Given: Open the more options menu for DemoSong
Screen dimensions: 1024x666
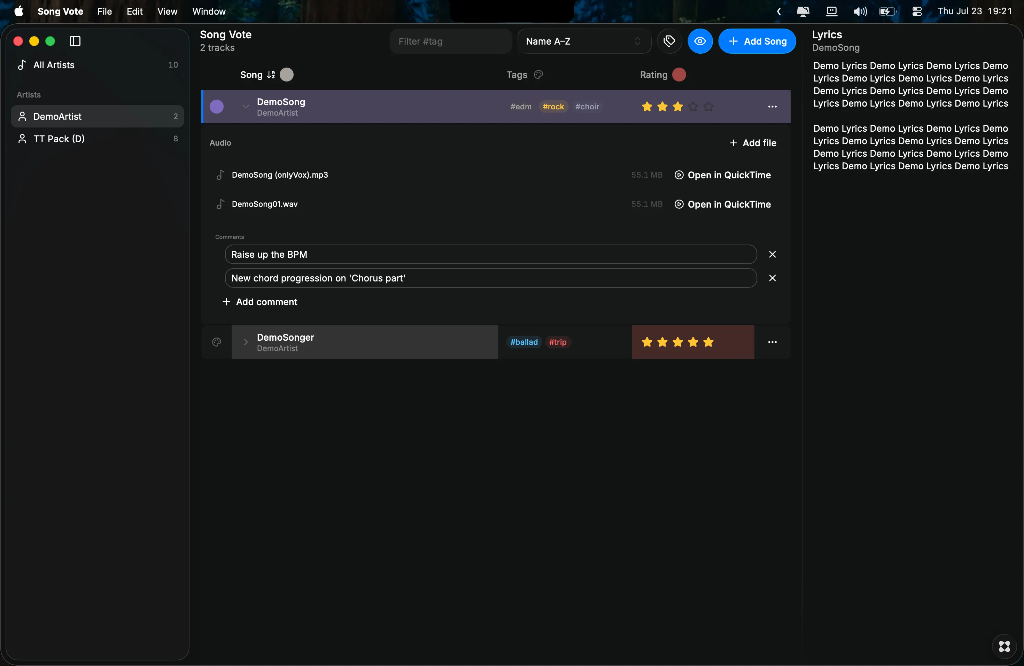Looking at the screenshot, I should 772,107.
